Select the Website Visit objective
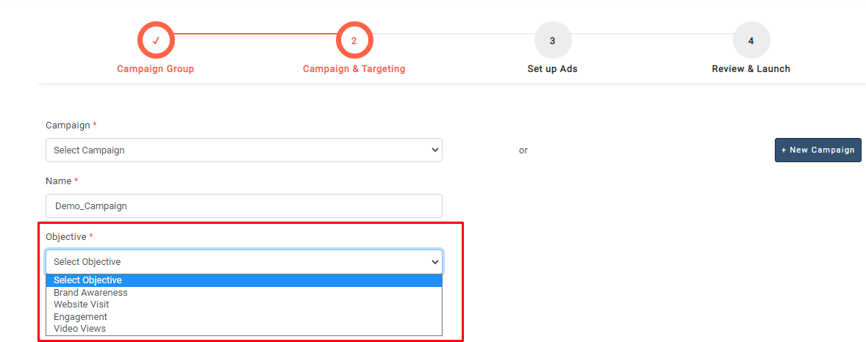The image size is (866, 342). pos(82,305)
